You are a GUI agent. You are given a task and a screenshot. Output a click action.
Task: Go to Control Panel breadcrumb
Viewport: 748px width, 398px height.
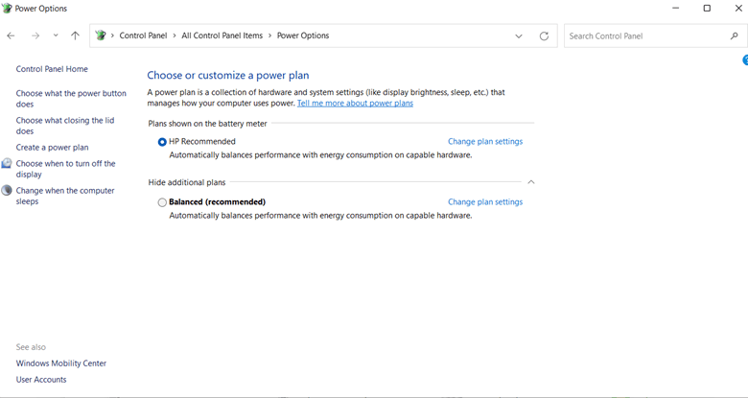(143, 35)
